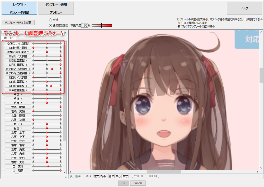Click parameter list scroll-up arrow
This screenshot has width=264, height=187.
[65, 44]
